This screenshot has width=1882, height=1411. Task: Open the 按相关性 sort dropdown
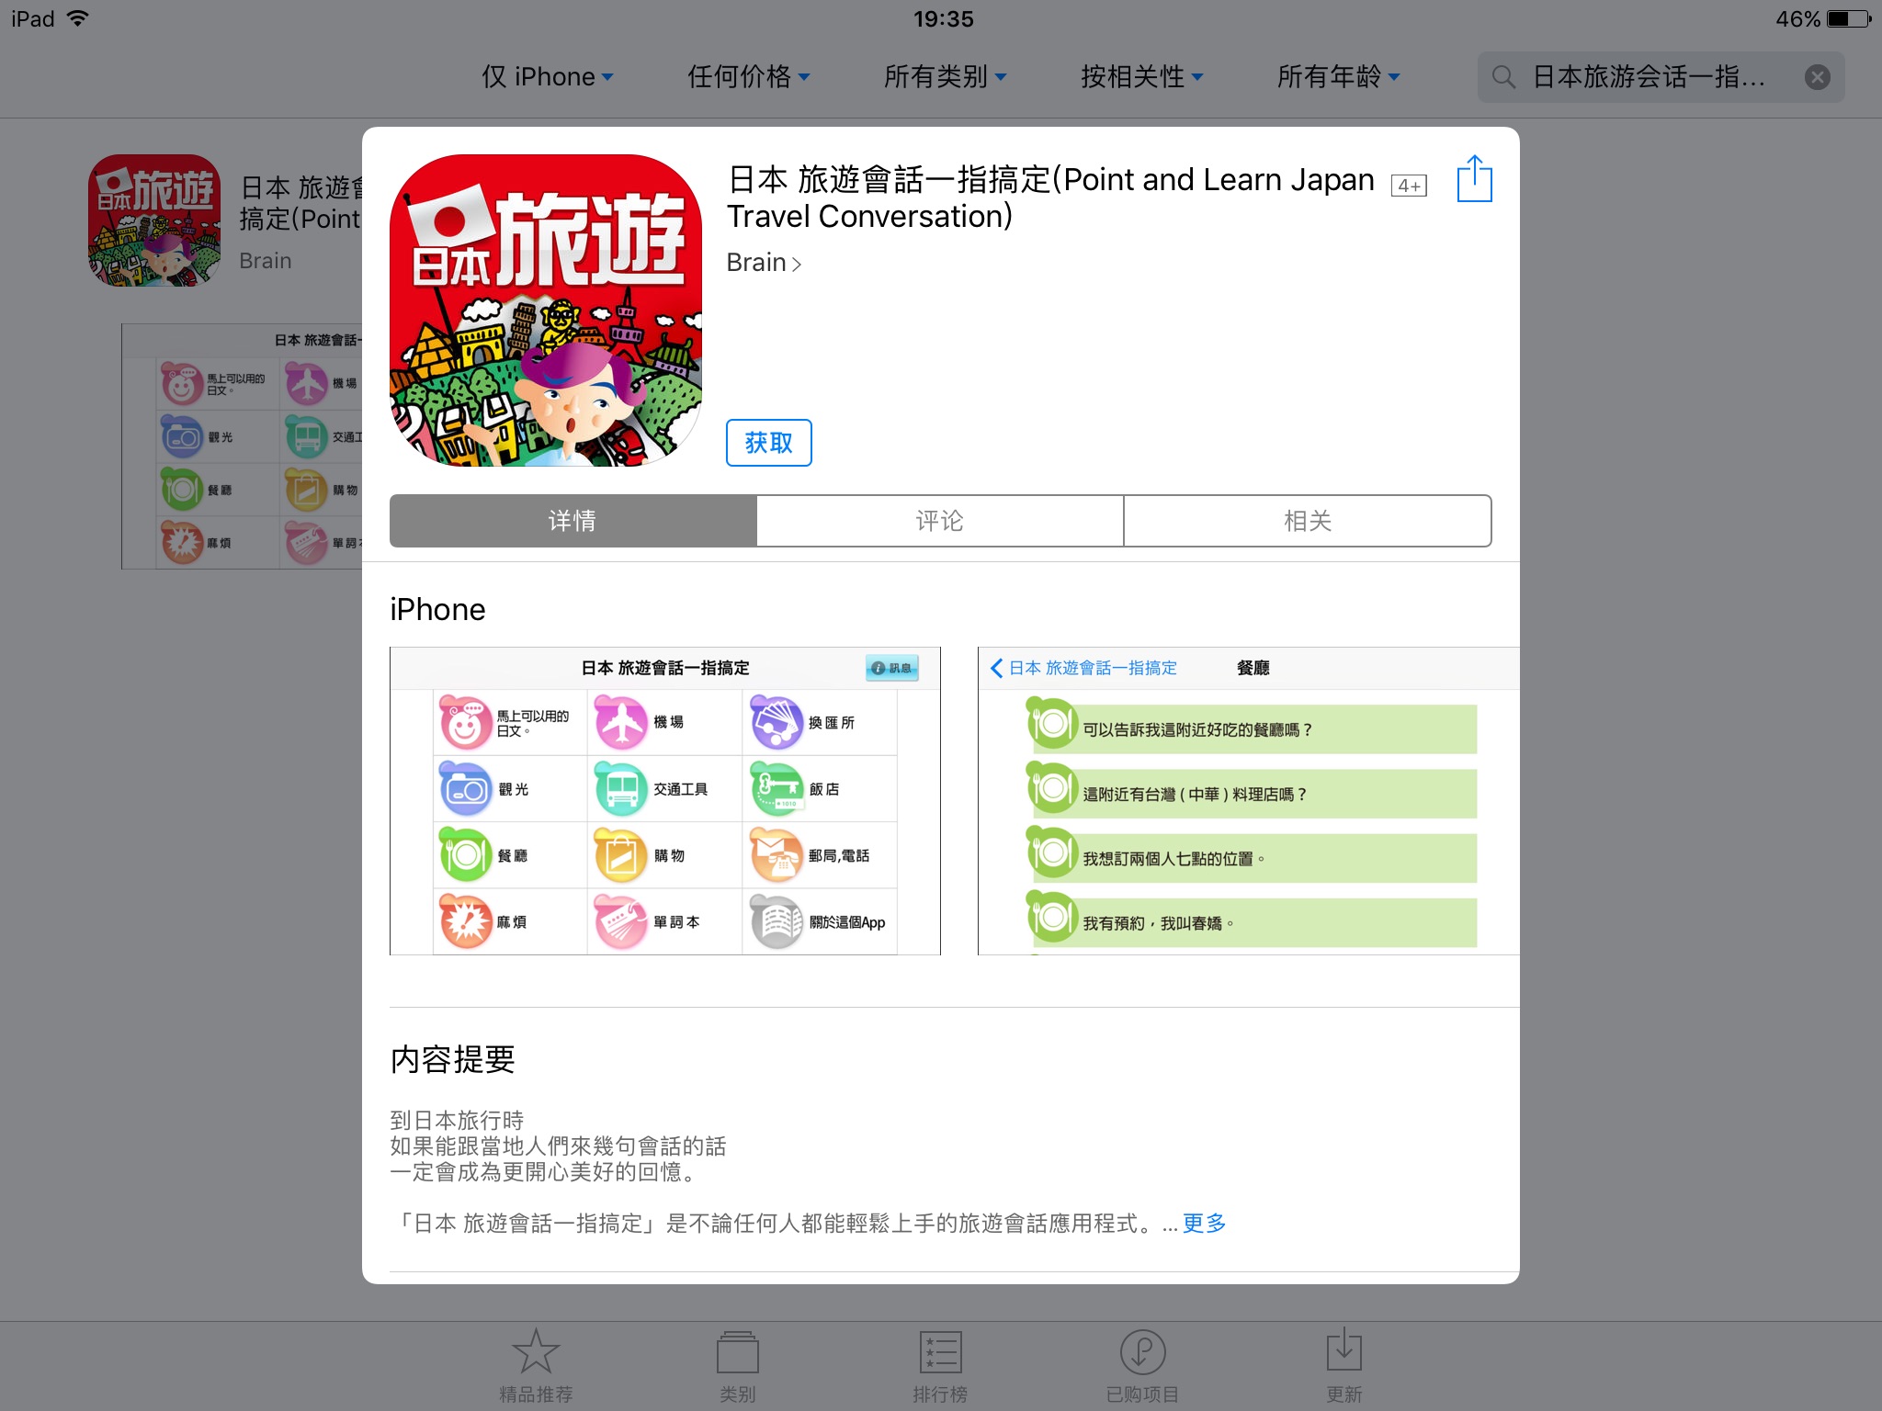click(x=1141, y=76)
